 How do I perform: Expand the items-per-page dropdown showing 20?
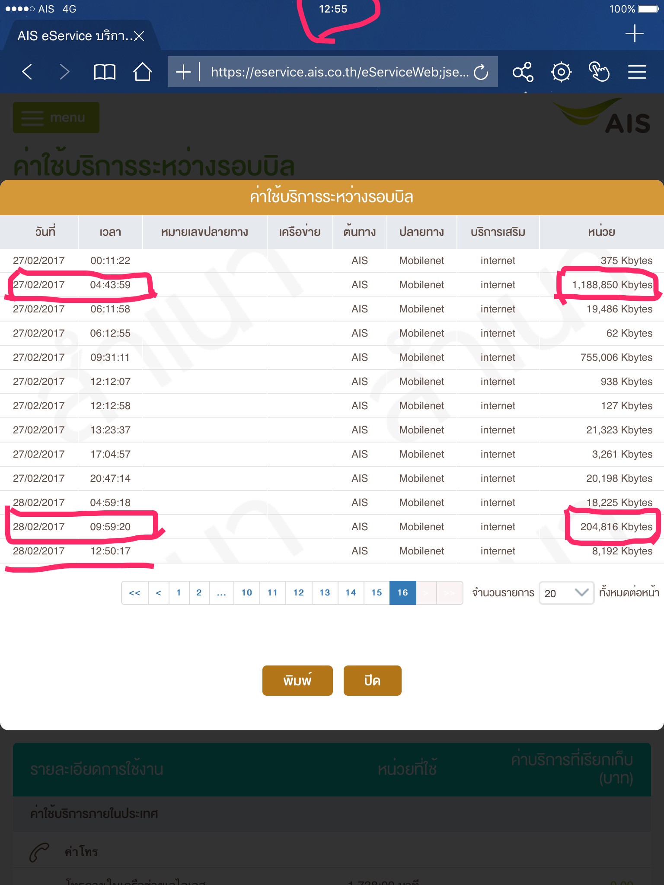566,593
